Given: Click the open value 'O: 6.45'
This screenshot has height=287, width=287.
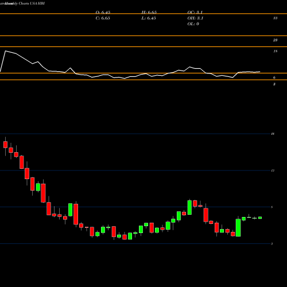Looking at the screenshot, I should 103,12.
